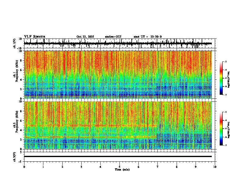This screenshot has height=187, width=242.
Task: Click the "start UT = 23:30:0" text
Action: point(148,37)
